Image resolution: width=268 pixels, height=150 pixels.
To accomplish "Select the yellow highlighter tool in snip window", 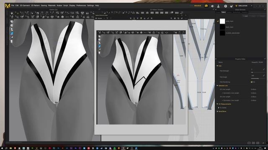I will [141, 18].
